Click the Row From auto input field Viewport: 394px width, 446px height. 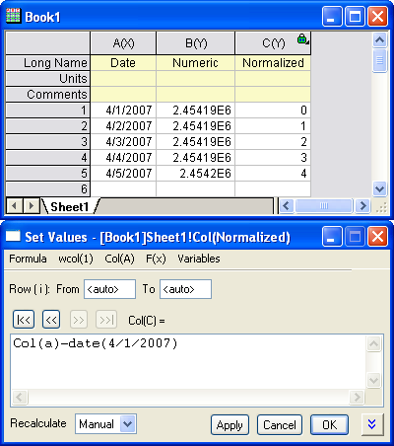click(x=109, y=289)
